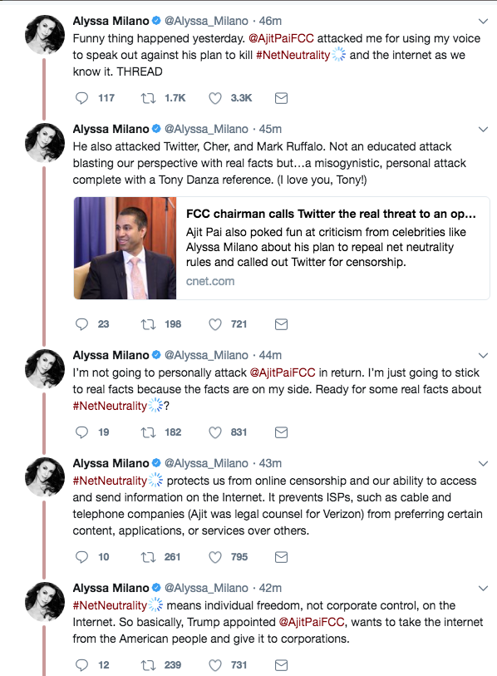The width and height of the screenshot is (497, 676).
Task: Retweet the tweet with 198 retweets
Action: (x=148, y=324)
